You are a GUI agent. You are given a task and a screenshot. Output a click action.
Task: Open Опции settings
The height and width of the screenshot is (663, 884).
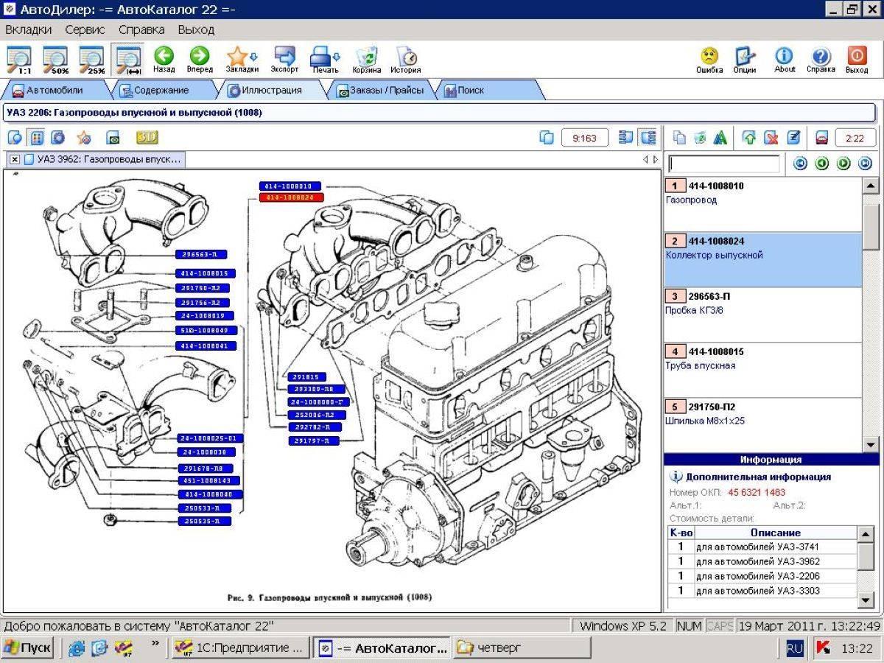pyautogui.click(x=745, y=60)
